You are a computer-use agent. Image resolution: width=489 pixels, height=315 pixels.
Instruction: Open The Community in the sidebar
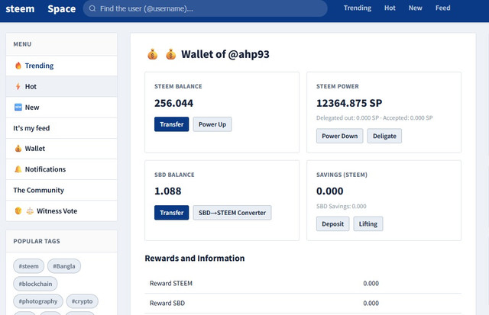click(x=61, y=190)
